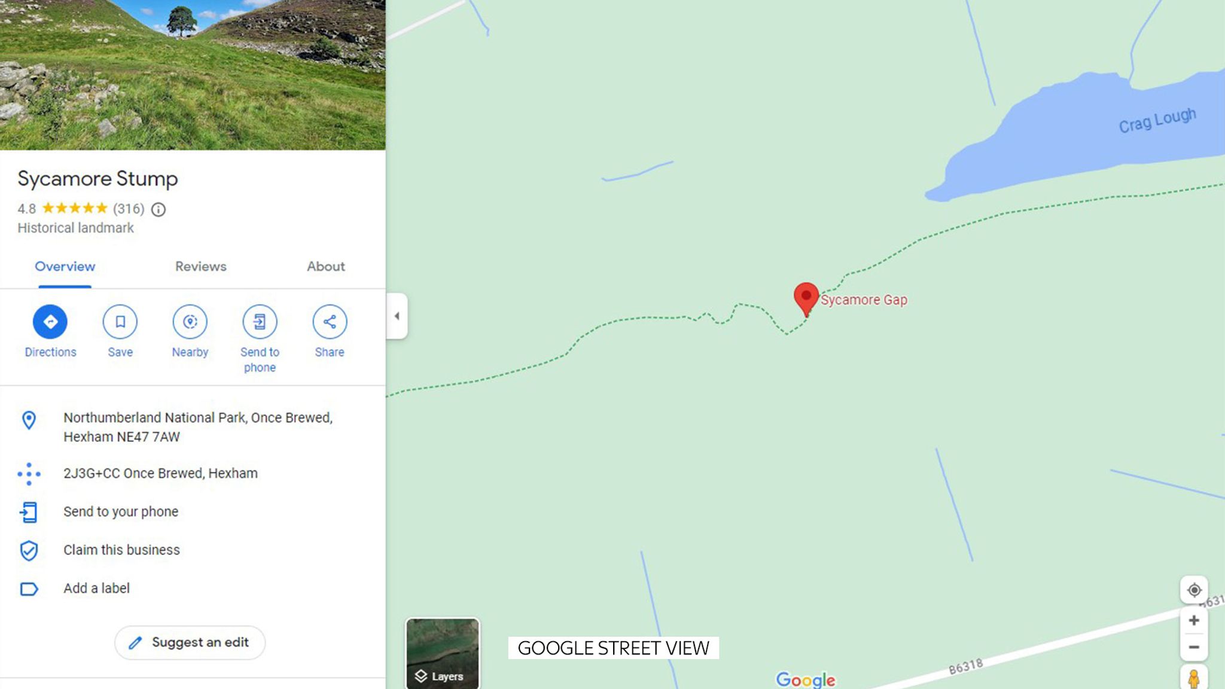Switch to the Reviews tab
The image size is (1225, 689).
coord(200,267)
